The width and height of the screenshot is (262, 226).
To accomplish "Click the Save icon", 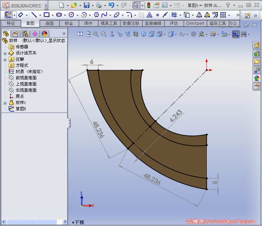I will 86,5.
